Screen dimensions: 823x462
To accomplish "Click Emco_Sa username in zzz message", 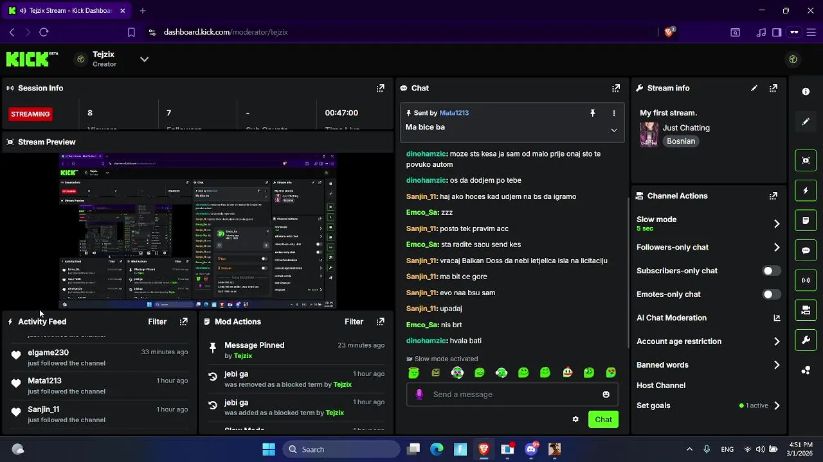I will click(422, 212).
